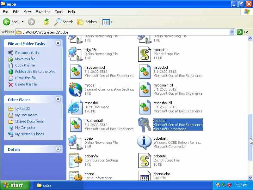Open Shared Documents in Other Places
This screenshot has height=190, width=253.
tap(29, 121)
